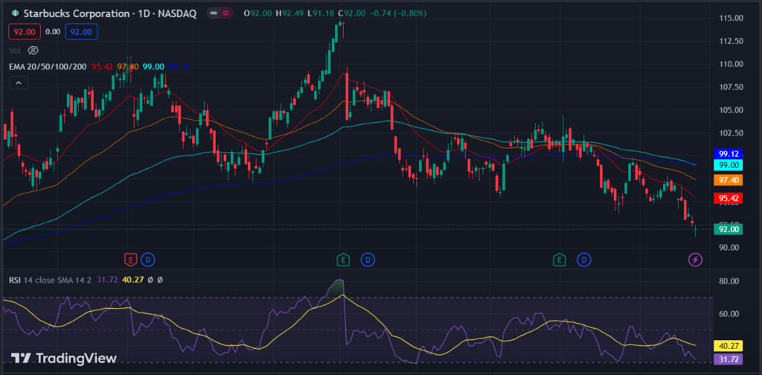Click the red E earnings marker
Image resolution: width=762 pixels, height=375 pixels.
[130, 260]
